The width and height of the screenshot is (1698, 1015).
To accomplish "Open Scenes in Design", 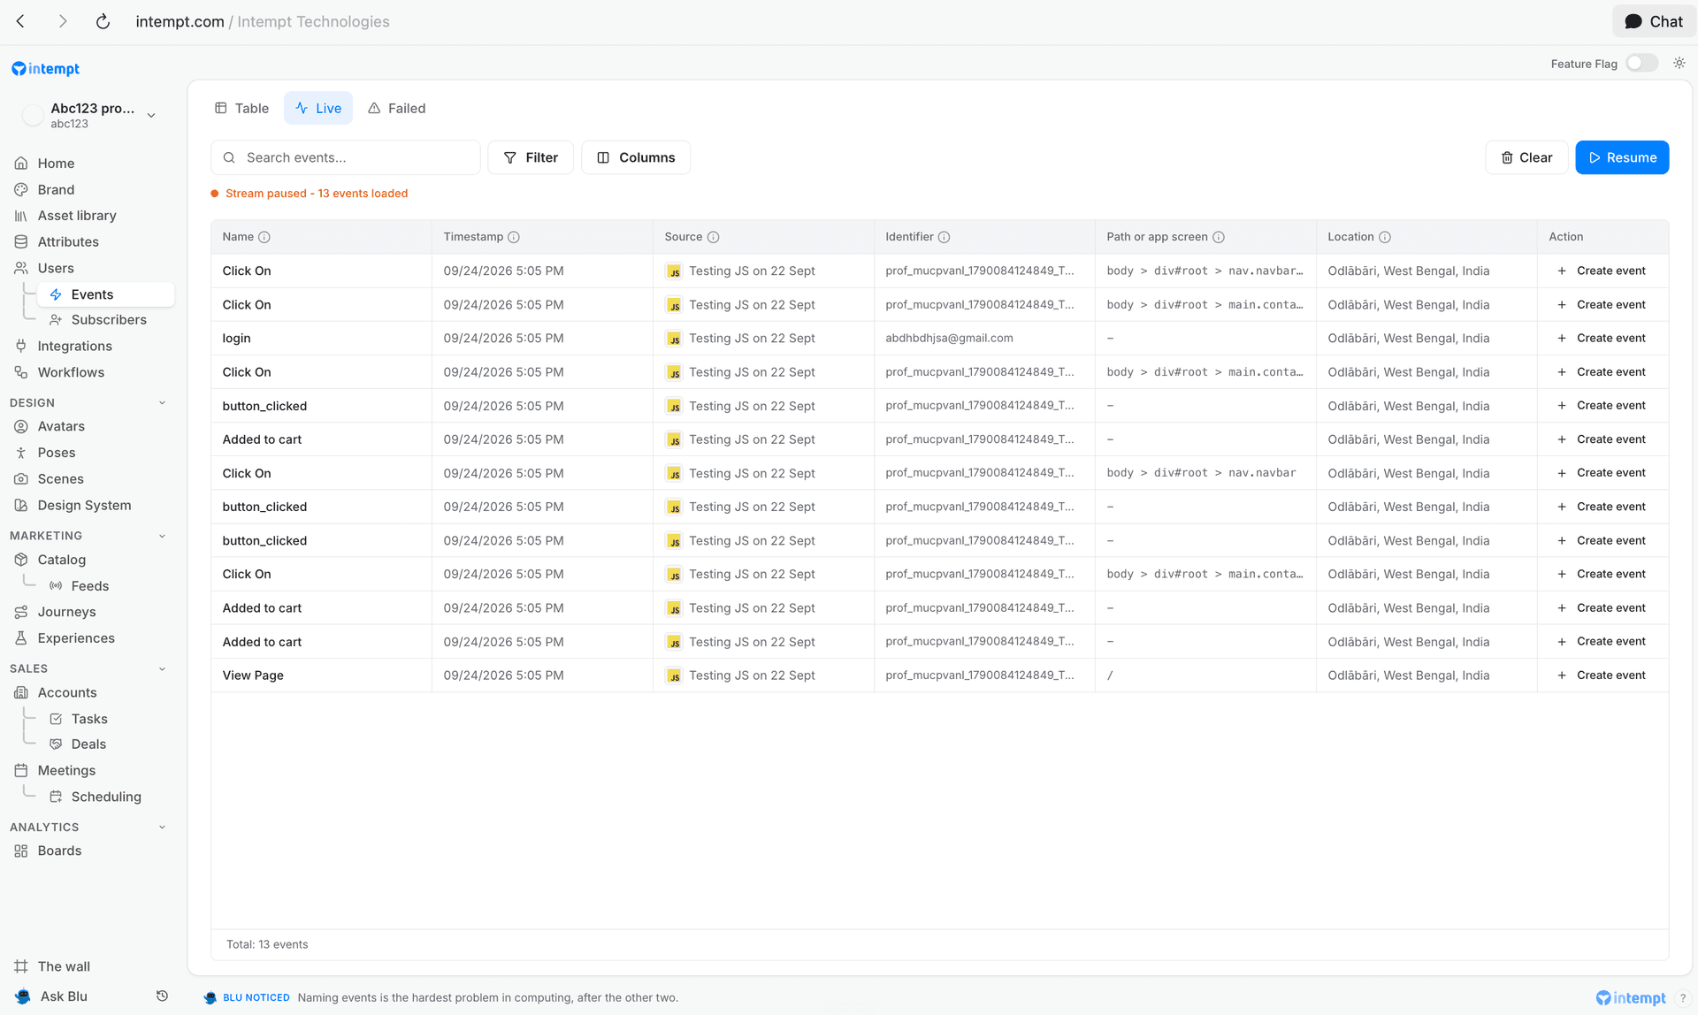I will pos(60,480).
